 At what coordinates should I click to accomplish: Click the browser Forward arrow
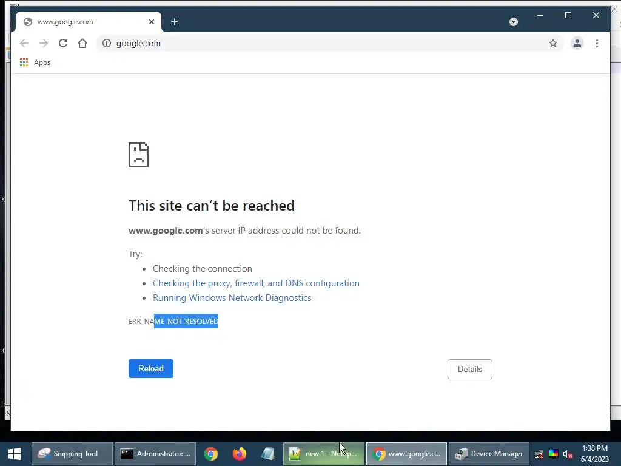click(44, 43)
